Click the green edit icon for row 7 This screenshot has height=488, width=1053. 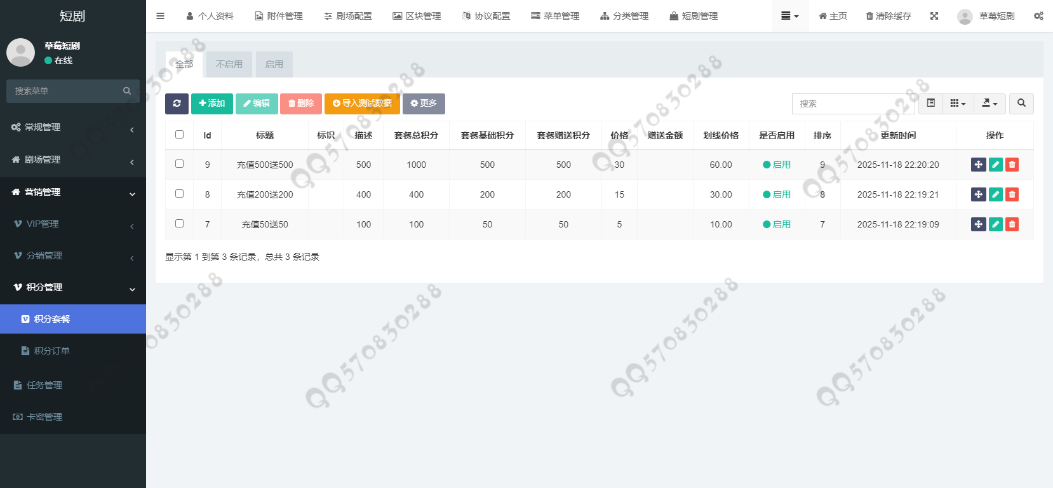tap(996, 224)
